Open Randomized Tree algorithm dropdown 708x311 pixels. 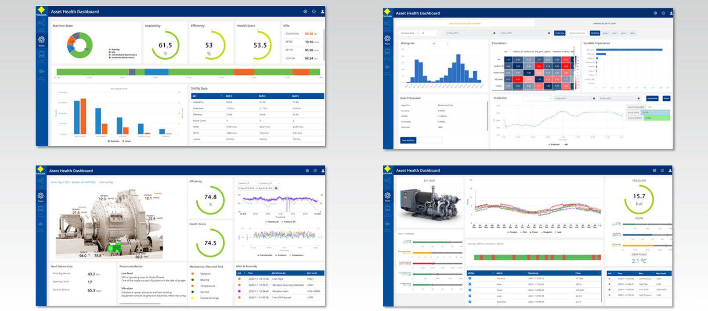[577, 33]
